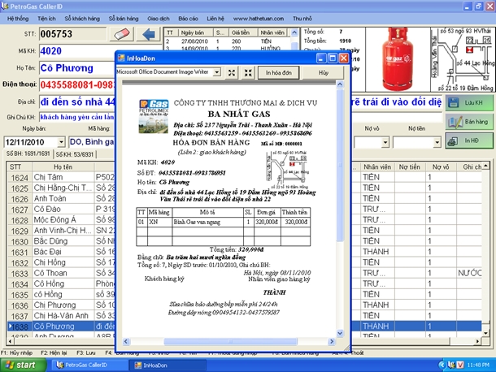
Task: Click the invoice preview scroll down arrow
Action: (x=340, y=333)
